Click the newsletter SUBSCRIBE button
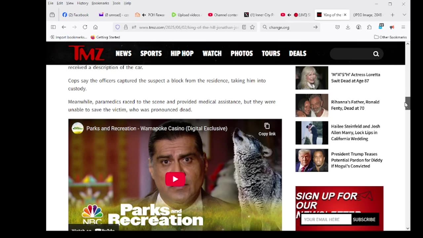Screen dimensions: 423x238 pos(364,219)
